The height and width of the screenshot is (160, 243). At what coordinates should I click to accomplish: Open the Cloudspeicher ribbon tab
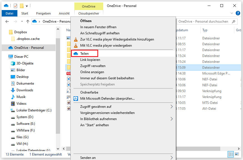coord(89,13)
